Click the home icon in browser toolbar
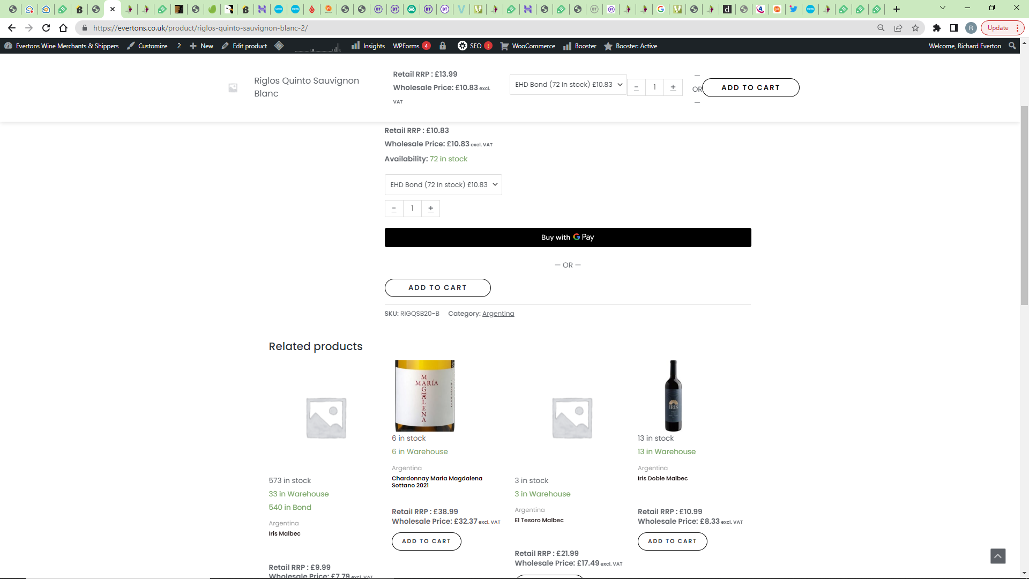This screenshot has height=579, width=1029. point(63,28)
